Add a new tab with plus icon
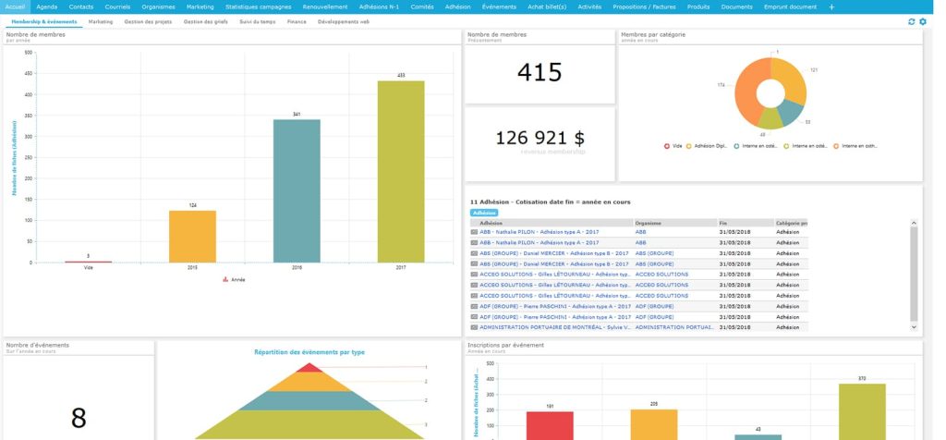Screen dimensions: 946x440 click(x=831, y=6)
